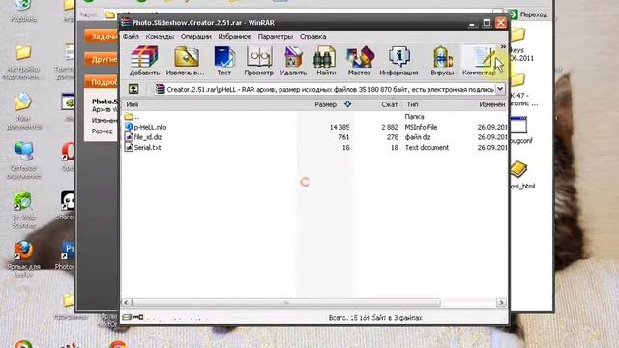Open the archive path dropdown arrow
The width and height of the screenshot is (619, 348).
click(500, 89)
